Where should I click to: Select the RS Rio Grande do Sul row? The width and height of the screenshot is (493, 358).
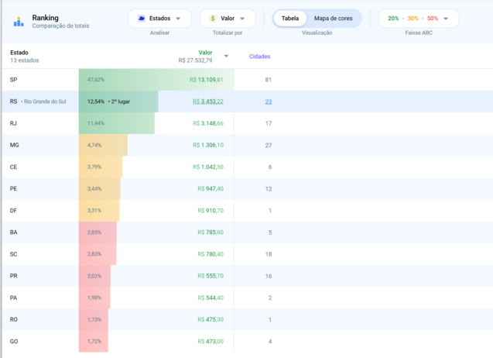(248, 102)
